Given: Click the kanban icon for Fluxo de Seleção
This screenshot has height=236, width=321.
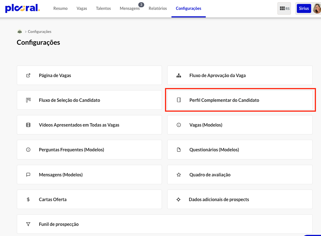Looking at the screenshot, I should tap(28, 100).
